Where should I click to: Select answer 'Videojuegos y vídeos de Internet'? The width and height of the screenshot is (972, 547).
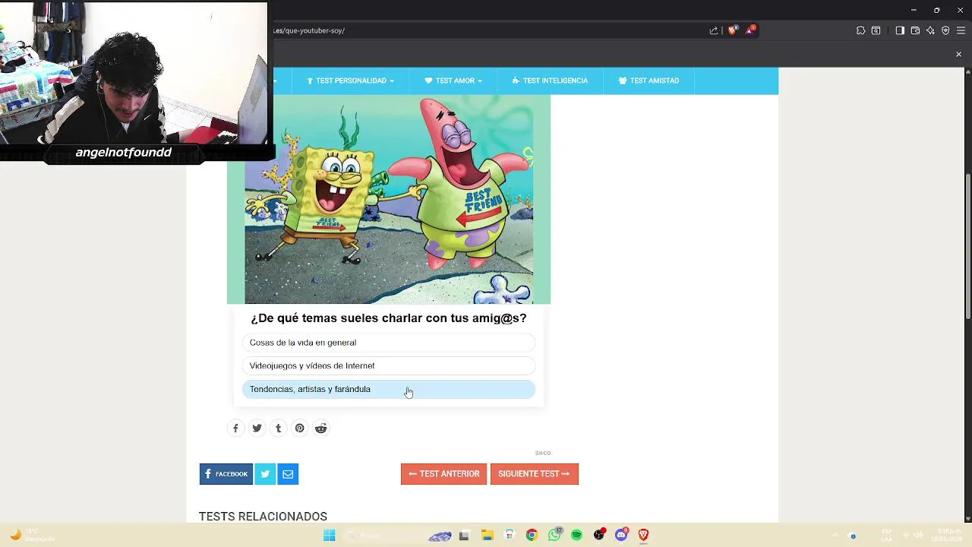pos(388,366)
